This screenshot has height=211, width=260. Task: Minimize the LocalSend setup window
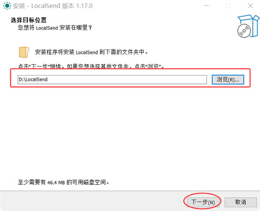207,6
